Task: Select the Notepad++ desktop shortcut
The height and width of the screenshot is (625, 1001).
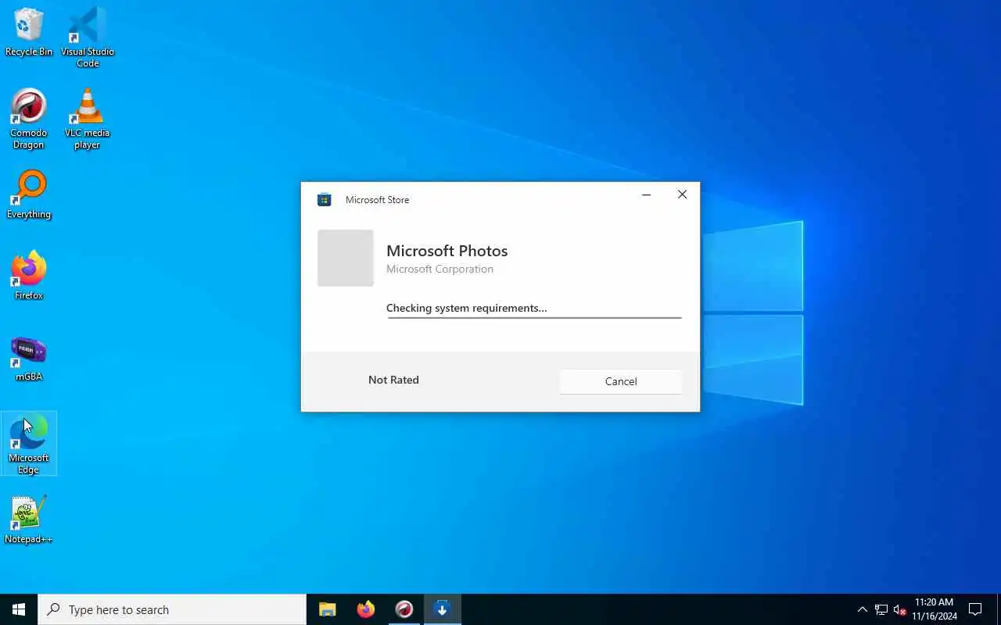Action: click(29, 520)
